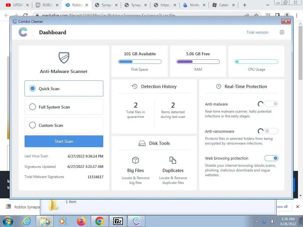Toggle Anti-ransomware protection switch
Screen dimensions: 303x227
(271, 131)
